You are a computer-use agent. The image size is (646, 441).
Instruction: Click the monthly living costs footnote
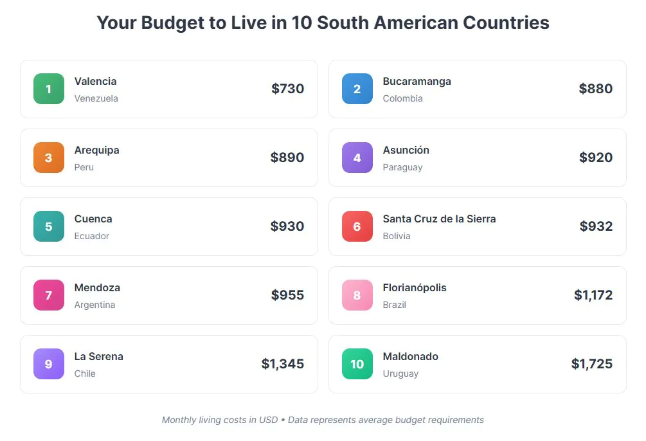click(323, 420)
